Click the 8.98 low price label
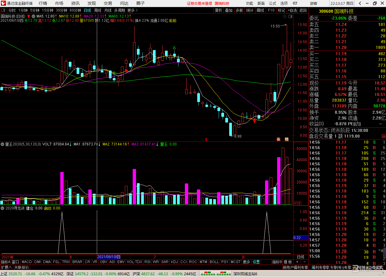The height and width of the screenshot is (277, 386). 237,136
